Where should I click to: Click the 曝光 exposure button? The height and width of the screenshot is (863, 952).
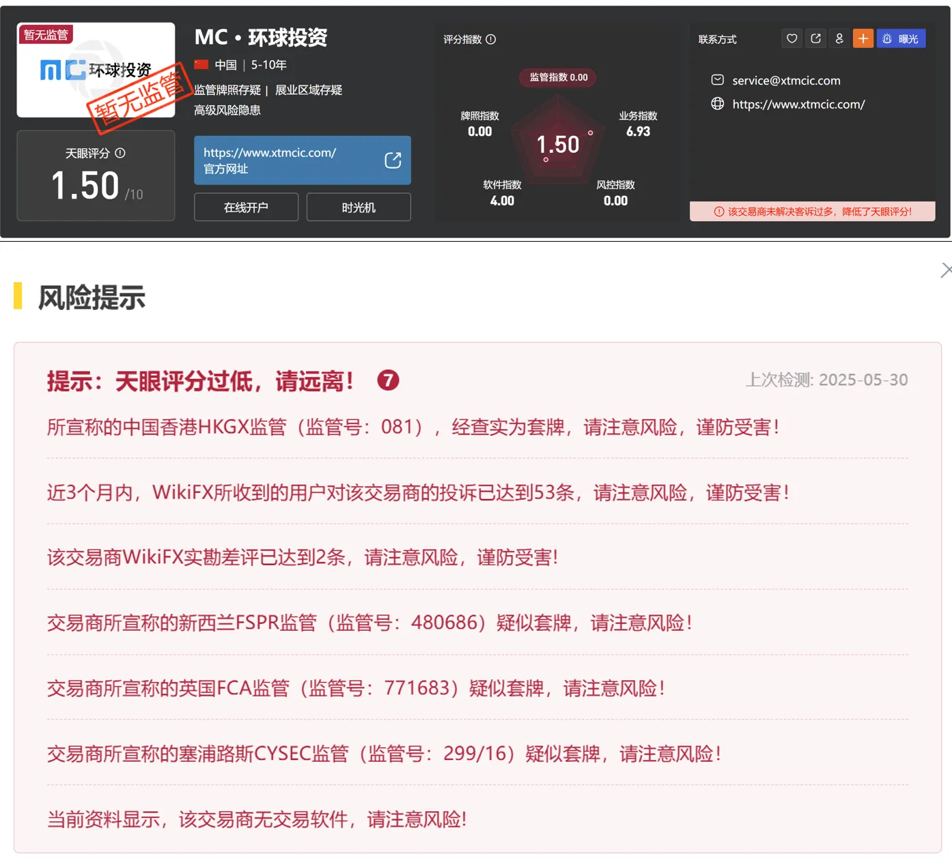point(901,39)
